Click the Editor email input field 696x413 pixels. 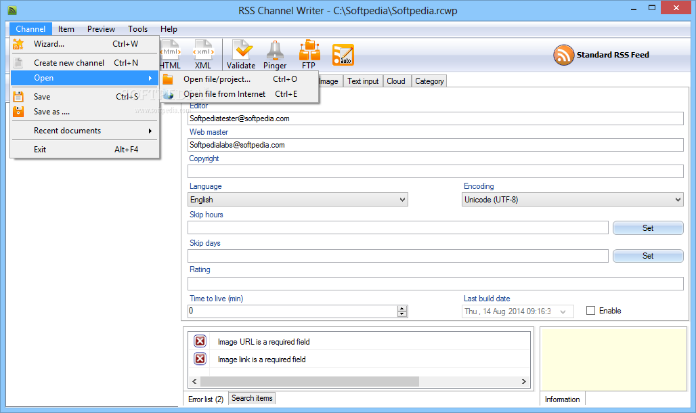(x=435, y=118)
